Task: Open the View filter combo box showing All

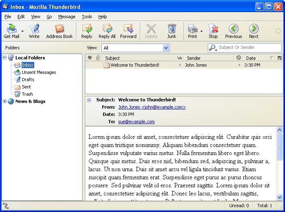Action: (135, 48)
